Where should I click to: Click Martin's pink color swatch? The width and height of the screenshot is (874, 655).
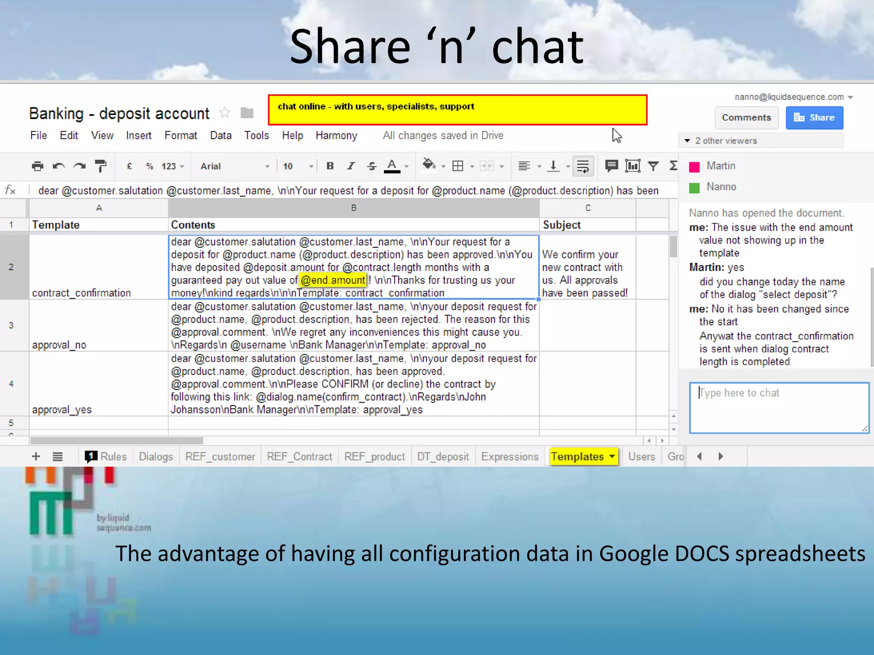click(x=694, y=167)
